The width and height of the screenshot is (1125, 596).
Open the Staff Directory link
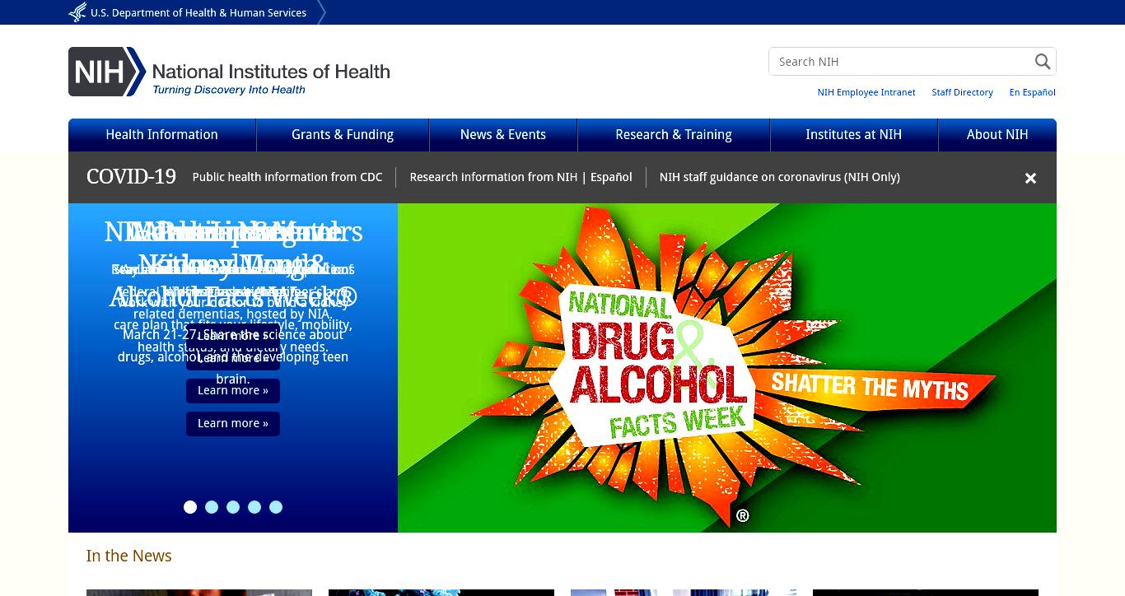[x=962, y=92]
